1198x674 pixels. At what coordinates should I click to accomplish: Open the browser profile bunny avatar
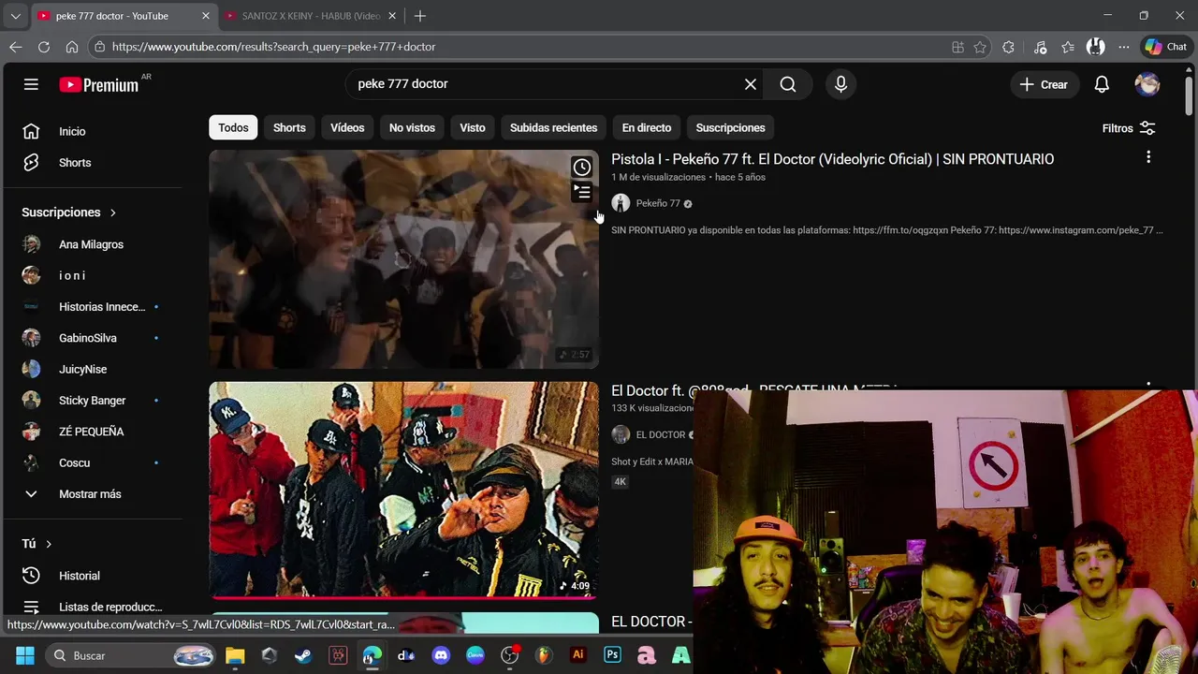pos(1096,47)
